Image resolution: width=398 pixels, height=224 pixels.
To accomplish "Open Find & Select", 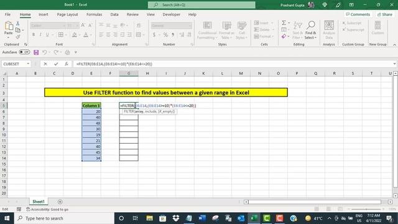I will coord(311,30).
